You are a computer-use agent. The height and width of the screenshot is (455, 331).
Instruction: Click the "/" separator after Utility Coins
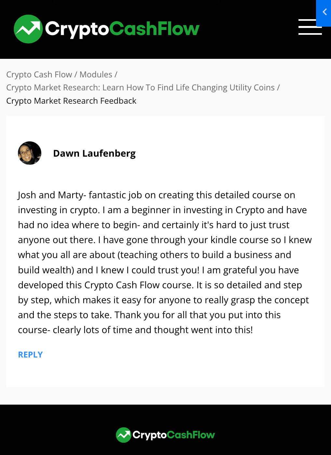point(278,88)
